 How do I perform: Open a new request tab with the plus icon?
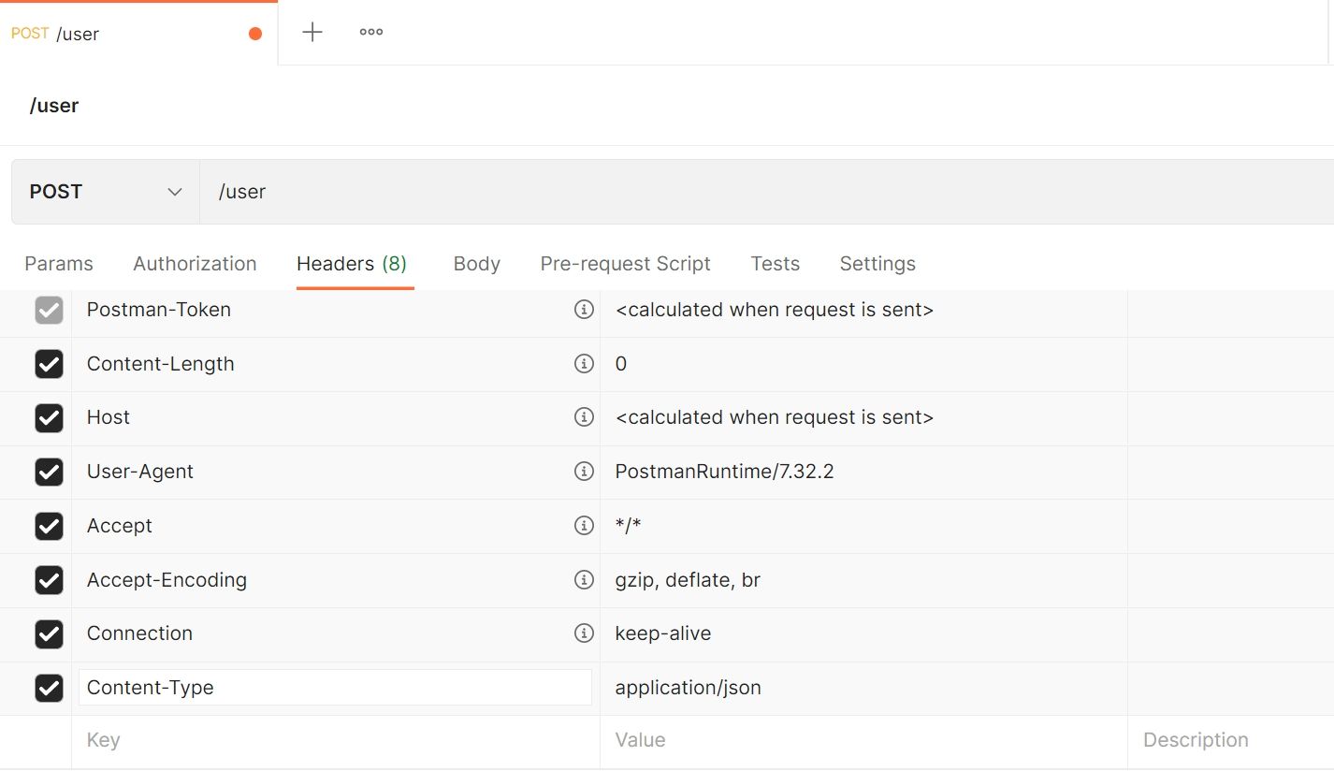pyautogui.click(x=311, y=31)
